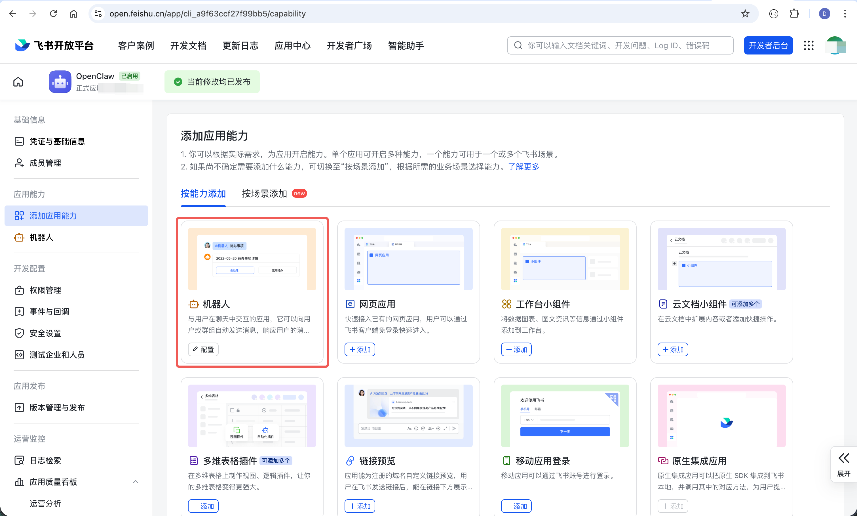The image size is (857, 516).
Task: Click the 原生集成应用 preview thumbnail
Action: pyautogui.click(x=721, y=416)
